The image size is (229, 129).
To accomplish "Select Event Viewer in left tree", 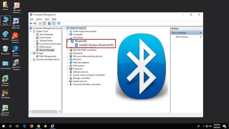I will (x=45, y=37).
